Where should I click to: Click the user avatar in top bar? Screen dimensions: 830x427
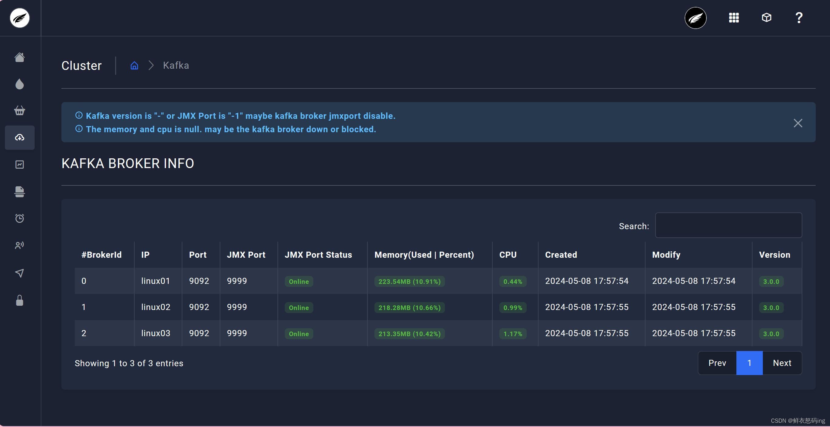tap(695, 18)
